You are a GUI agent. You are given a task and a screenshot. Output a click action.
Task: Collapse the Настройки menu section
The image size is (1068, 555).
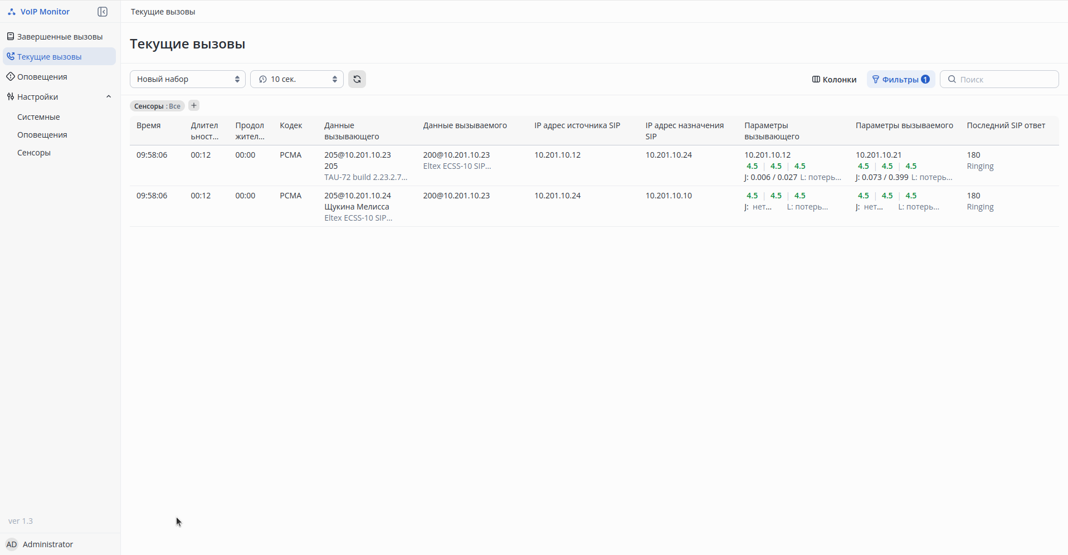109,97
